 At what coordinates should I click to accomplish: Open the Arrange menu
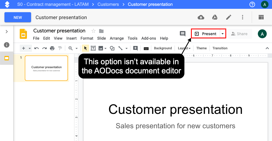(117, 38)
